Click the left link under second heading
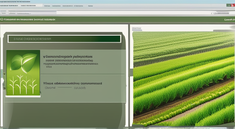This screenshot has width=235, height=129. click(51, 88)
